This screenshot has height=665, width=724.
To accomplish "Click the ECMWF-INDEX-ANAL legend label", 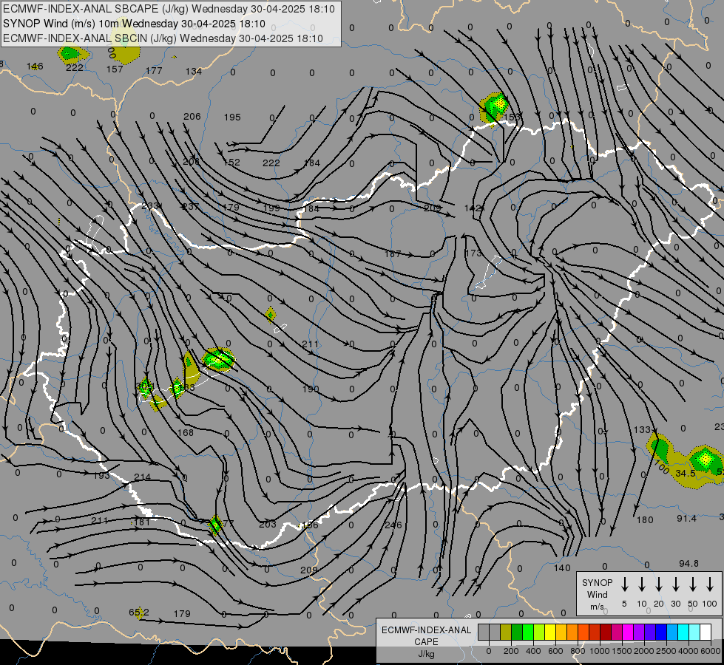I will (x=426, y=630).
